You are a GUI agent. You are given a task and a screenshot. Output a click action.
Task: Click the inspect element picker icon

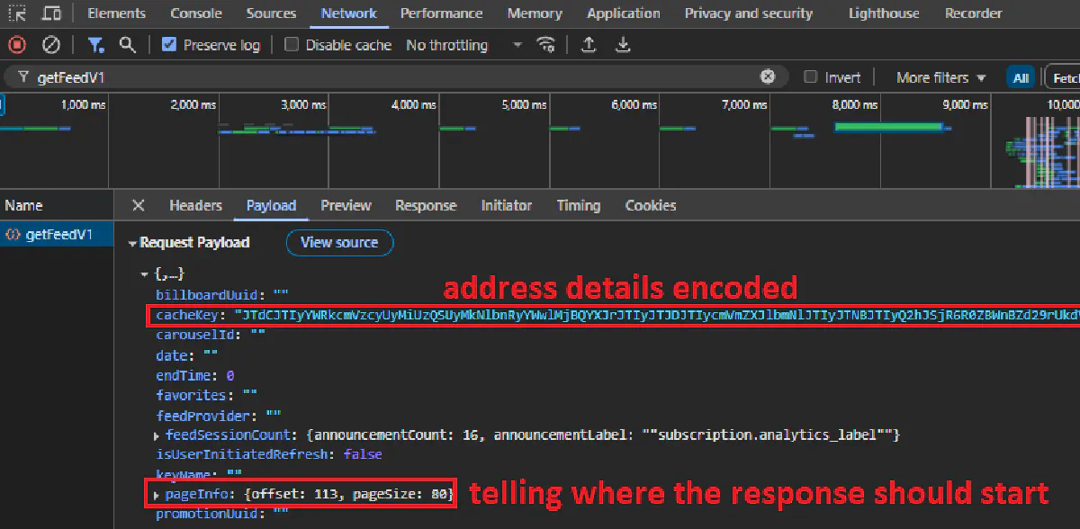click(x=17, y=13)
